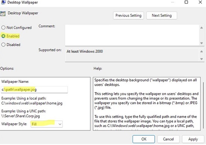Maximize the Desktop Wallpaper window
Image resolution: width=206 pixels, height=145 pixels.
point(186,2)
